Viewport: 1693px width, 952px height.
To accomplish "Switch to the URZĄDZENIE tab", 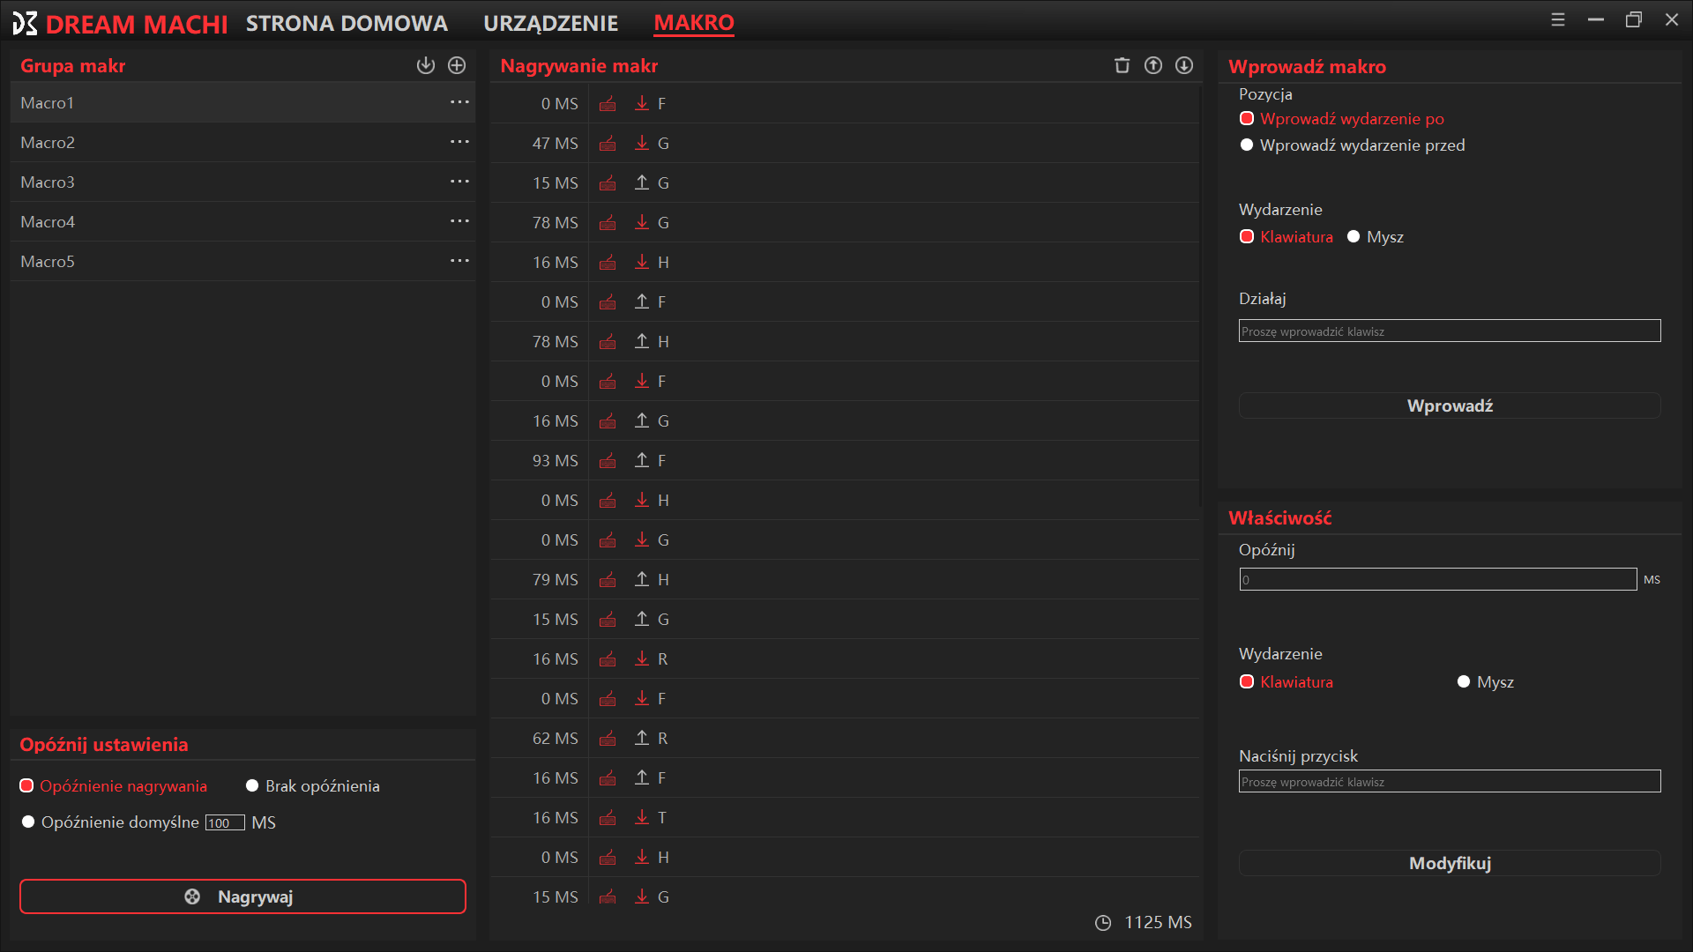I will click(x=550, y=24).
